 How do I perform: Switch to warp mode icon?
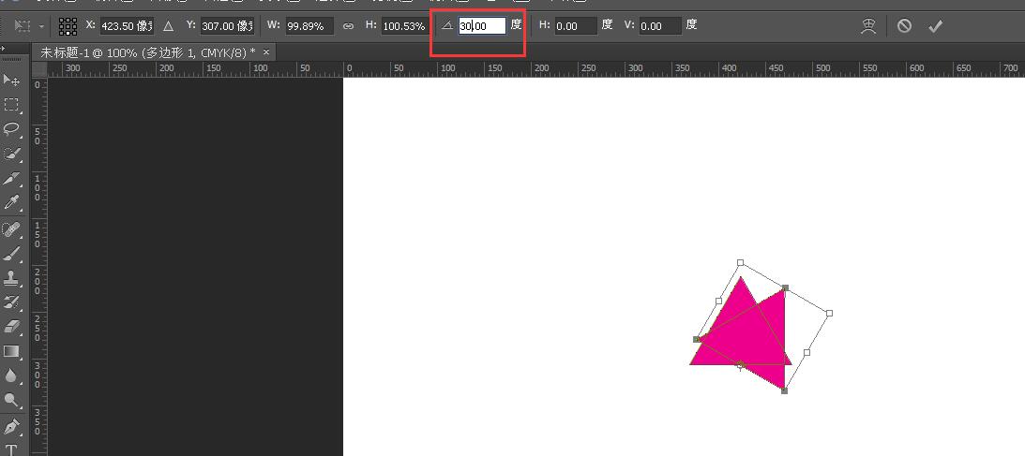(x=868, y=25)
